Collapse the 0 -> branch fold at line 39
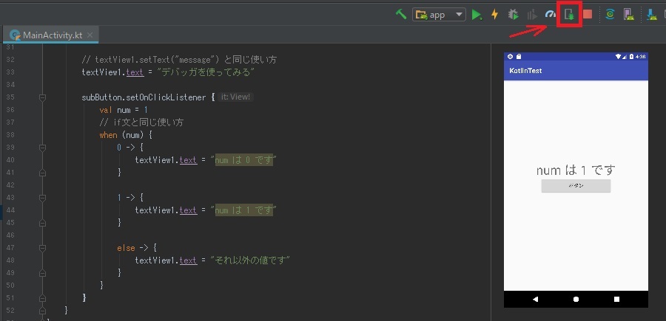Viewport: 666px width, 321px height. (x=42, y=148)
